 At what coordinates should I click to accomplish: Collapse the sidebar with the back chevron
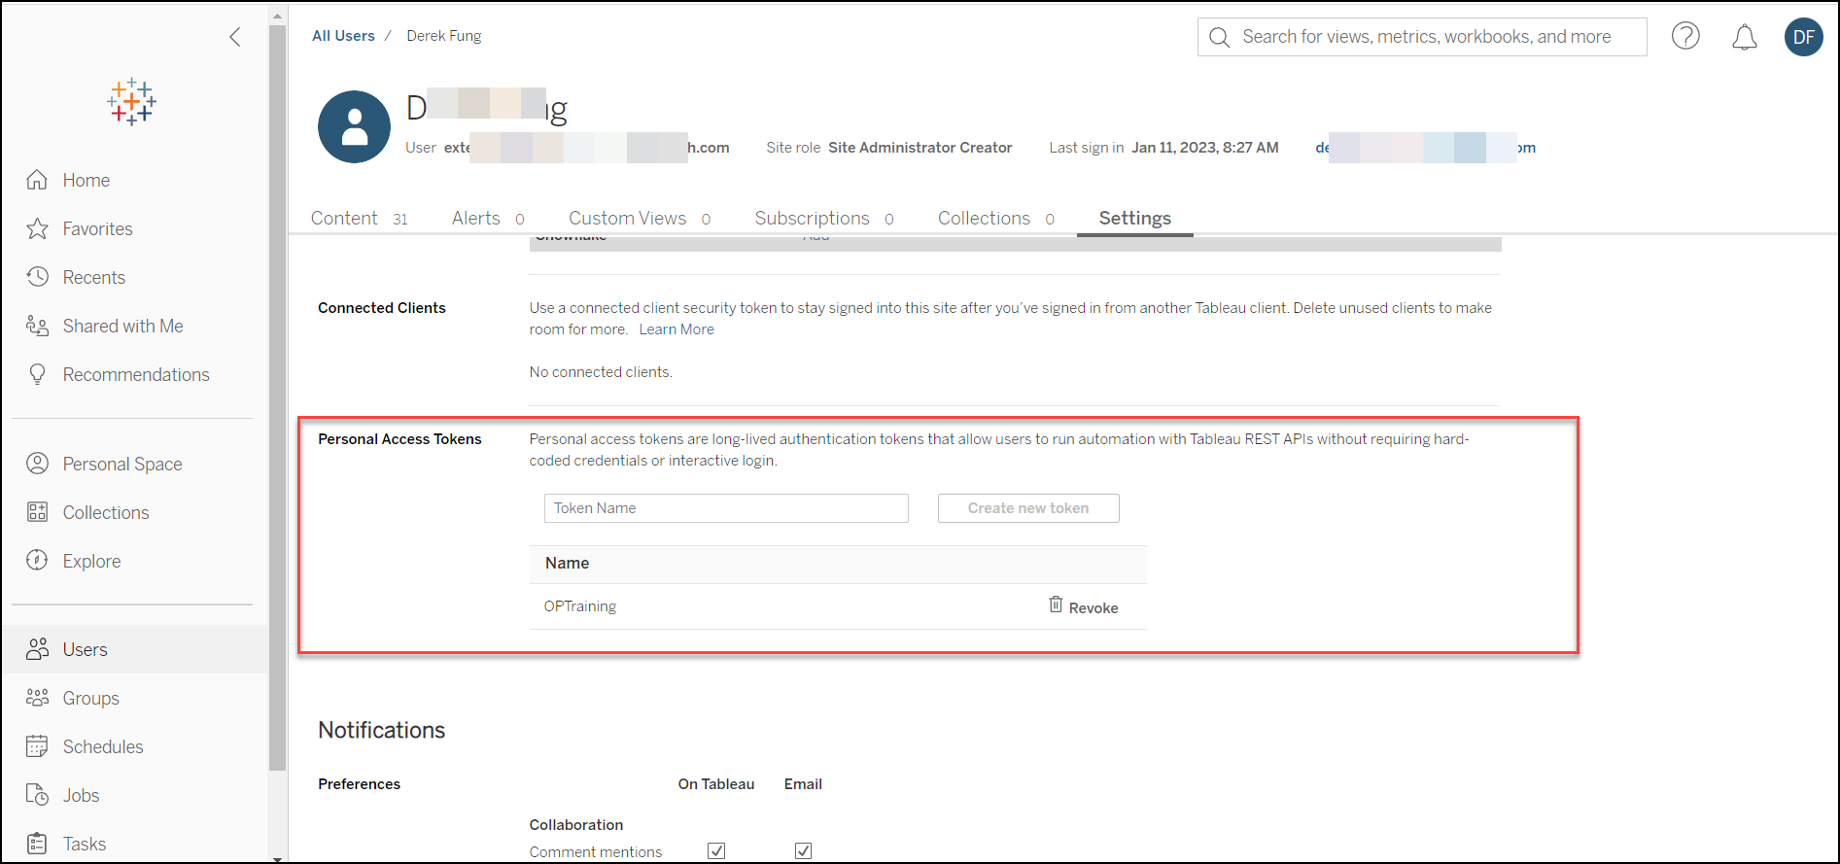click(x=234, y=37)
